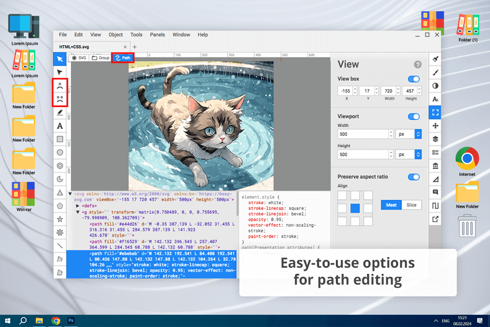Select the Cog gear shape tool
This screenshot has width=490, height=327.
(x=60, y=232)
